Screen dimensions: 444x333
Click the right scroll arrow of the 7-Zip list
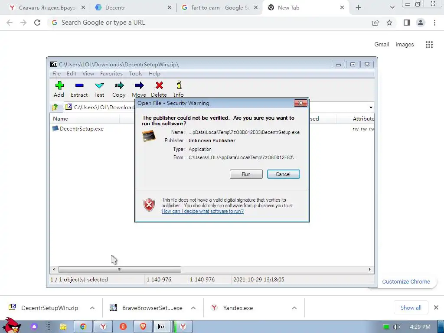click(370, 269)
